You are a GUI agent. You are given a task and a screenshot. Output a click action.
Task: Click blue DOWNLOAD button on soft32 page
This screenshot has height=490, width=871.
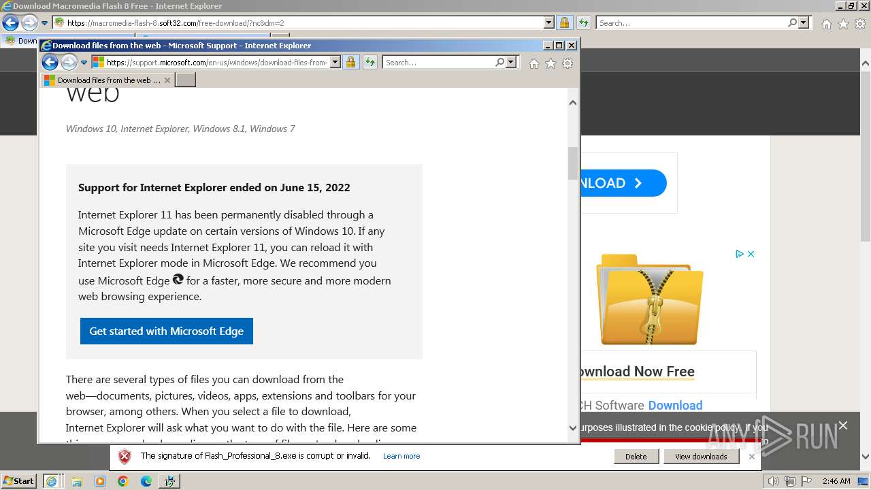tap(623, 183)
